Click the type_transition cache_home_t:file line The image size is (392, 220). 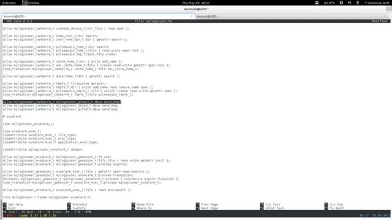pos(71,68)
